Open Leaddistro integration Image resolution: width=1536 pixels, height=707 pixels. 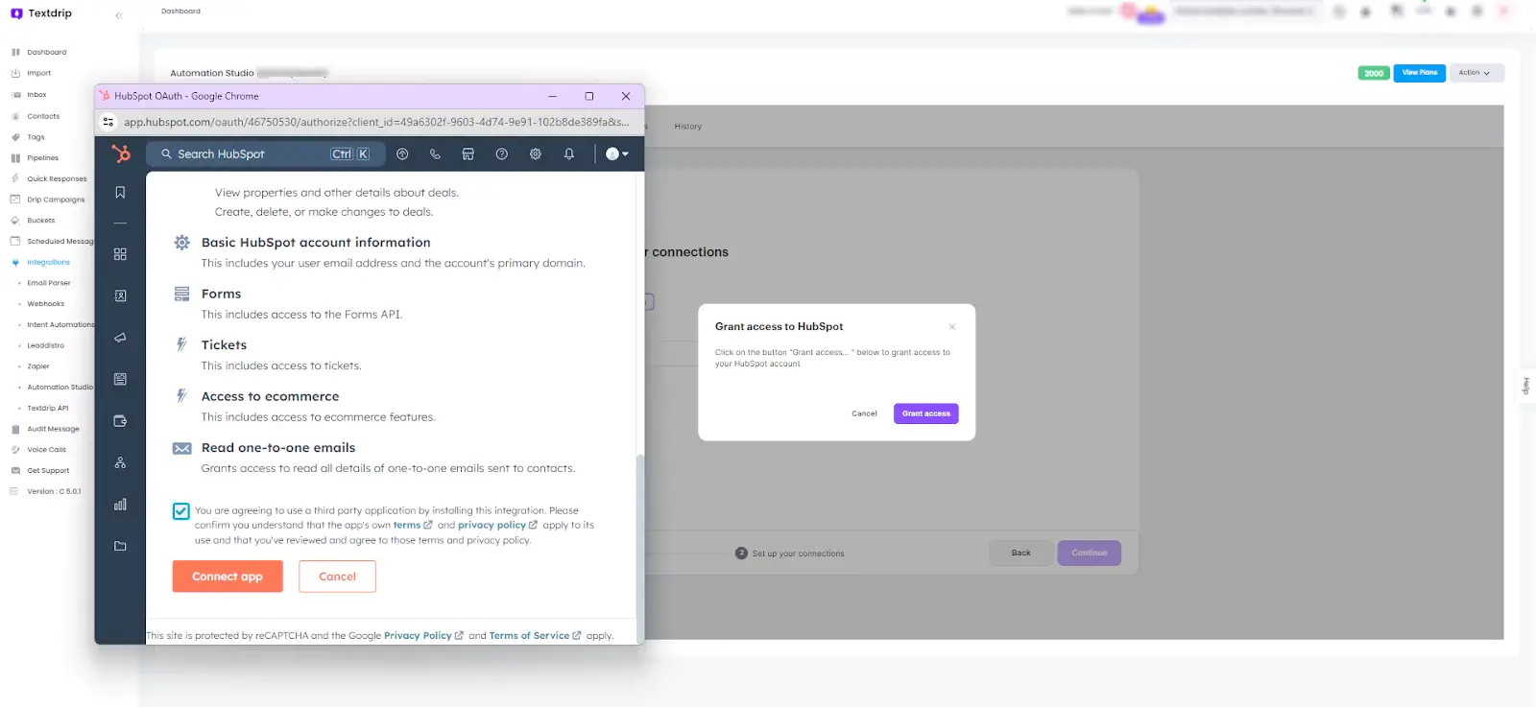click(x=45, y=345)
